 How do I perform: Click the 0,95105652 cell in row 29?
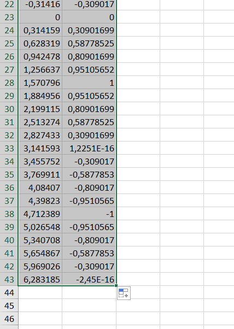(89, 96)
